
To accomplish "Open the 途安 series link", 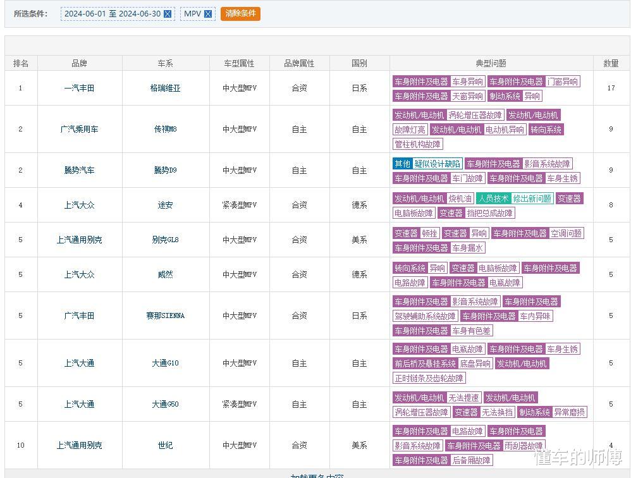I will [166, 205].
